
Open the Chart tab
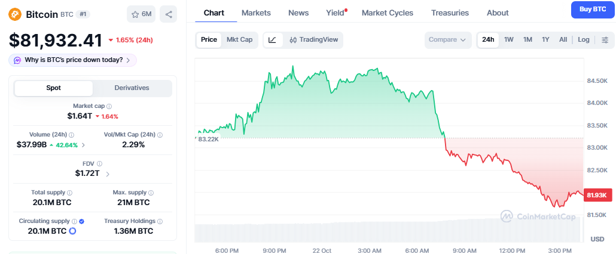coord(214,13)
